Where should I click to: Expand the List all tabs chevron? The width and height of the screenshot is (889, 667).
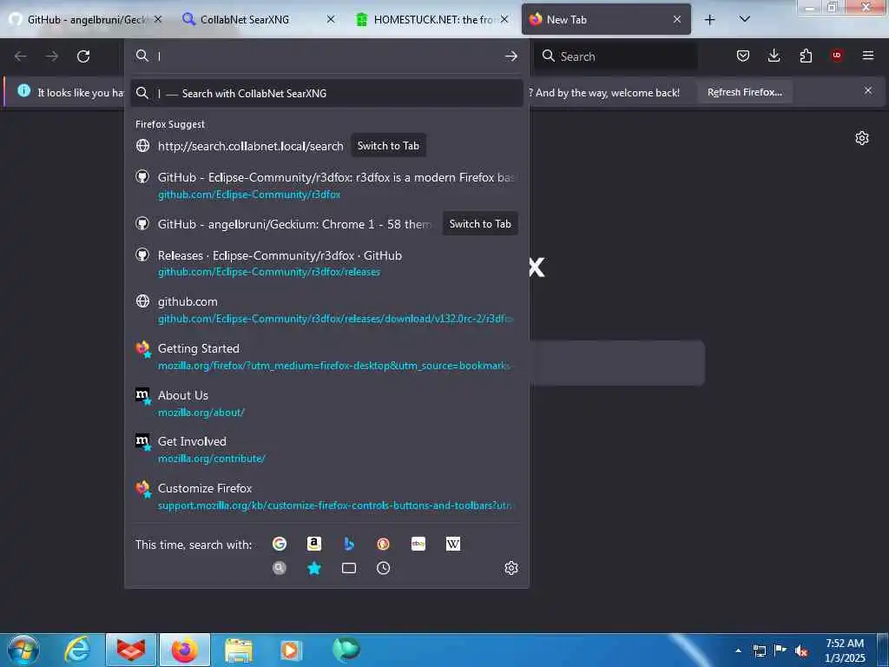(744, 19)
